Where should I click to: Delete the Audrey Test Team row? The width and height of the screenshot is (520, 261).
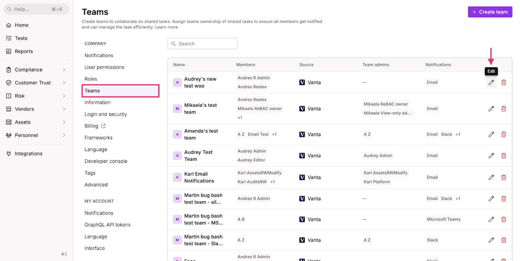503,156
